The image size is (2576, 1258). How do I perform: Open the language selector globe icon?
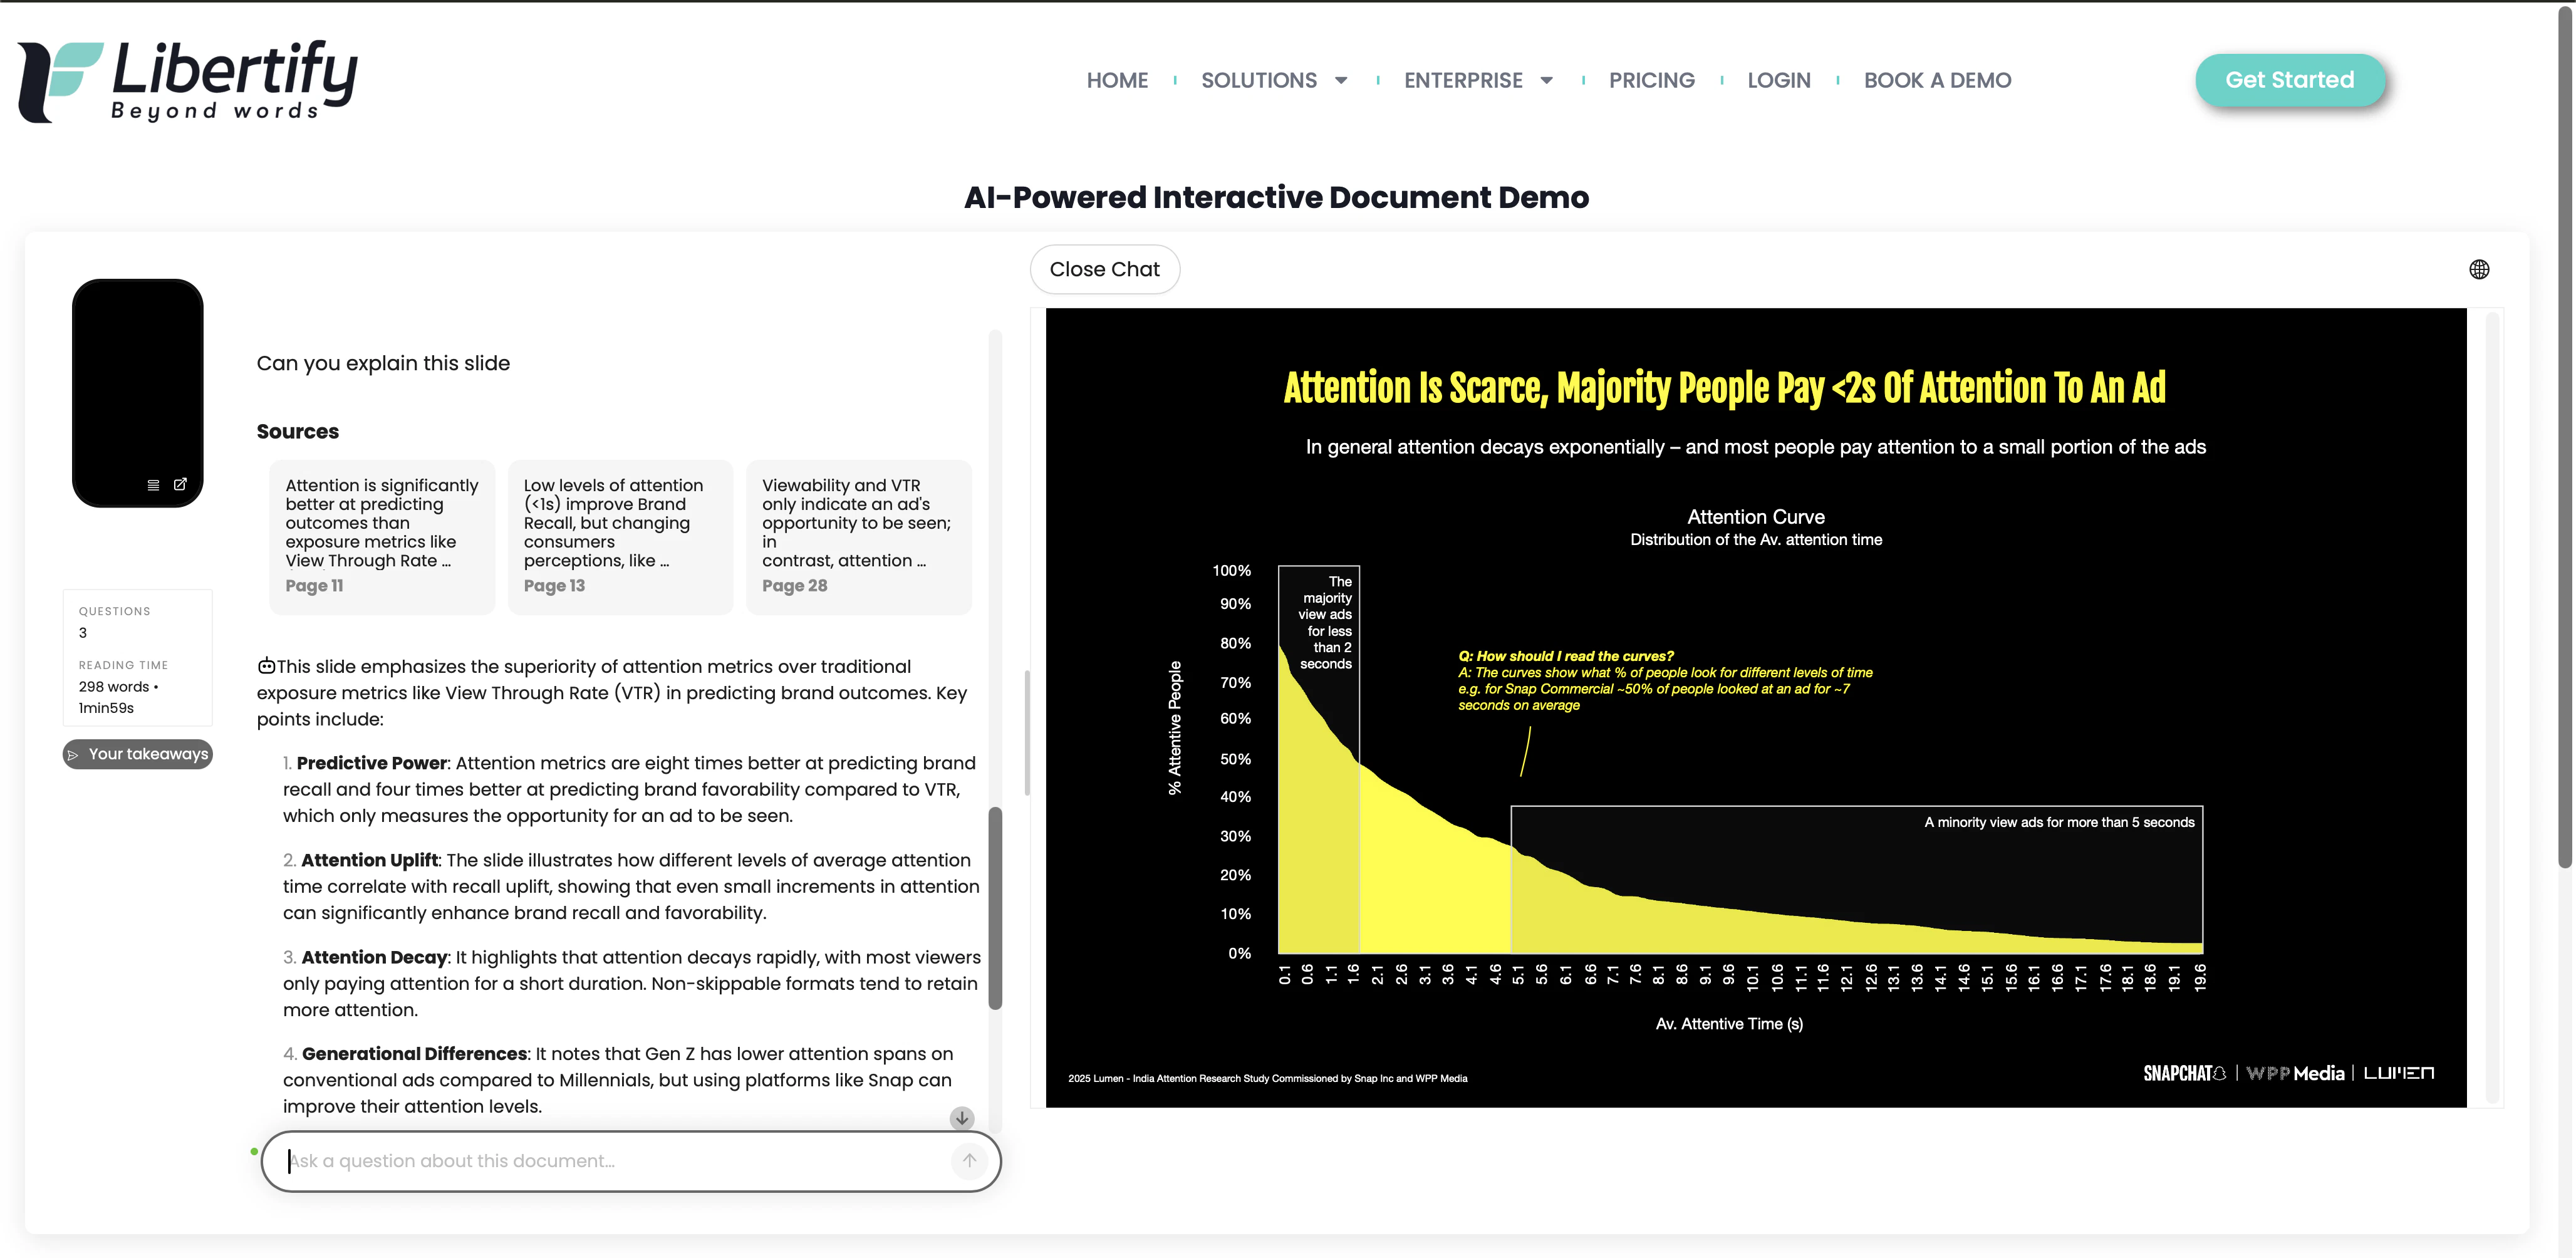point(2480,269)
